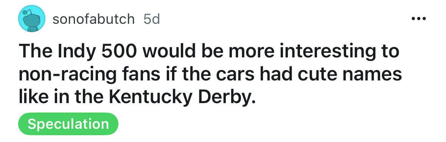This screenshot has height=142, width=446.
Task: Click the words 'Kentucky Derby' in the title
Action: pyautogui.click(x=180, y=97)
